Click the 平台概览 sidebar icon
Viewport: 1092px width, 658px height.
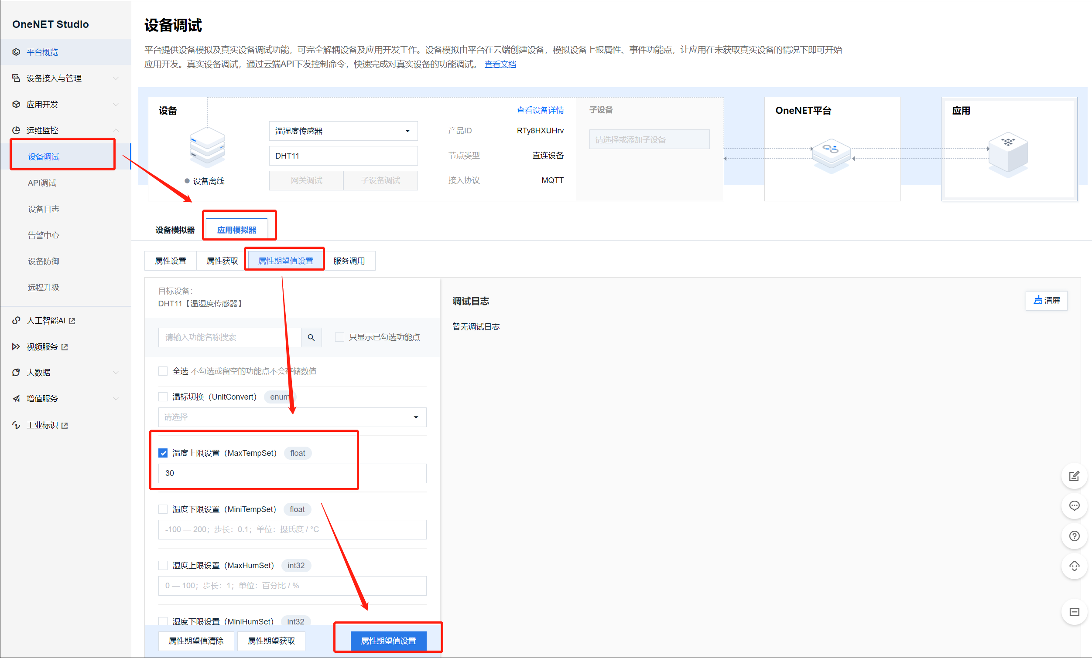[17, 52]
